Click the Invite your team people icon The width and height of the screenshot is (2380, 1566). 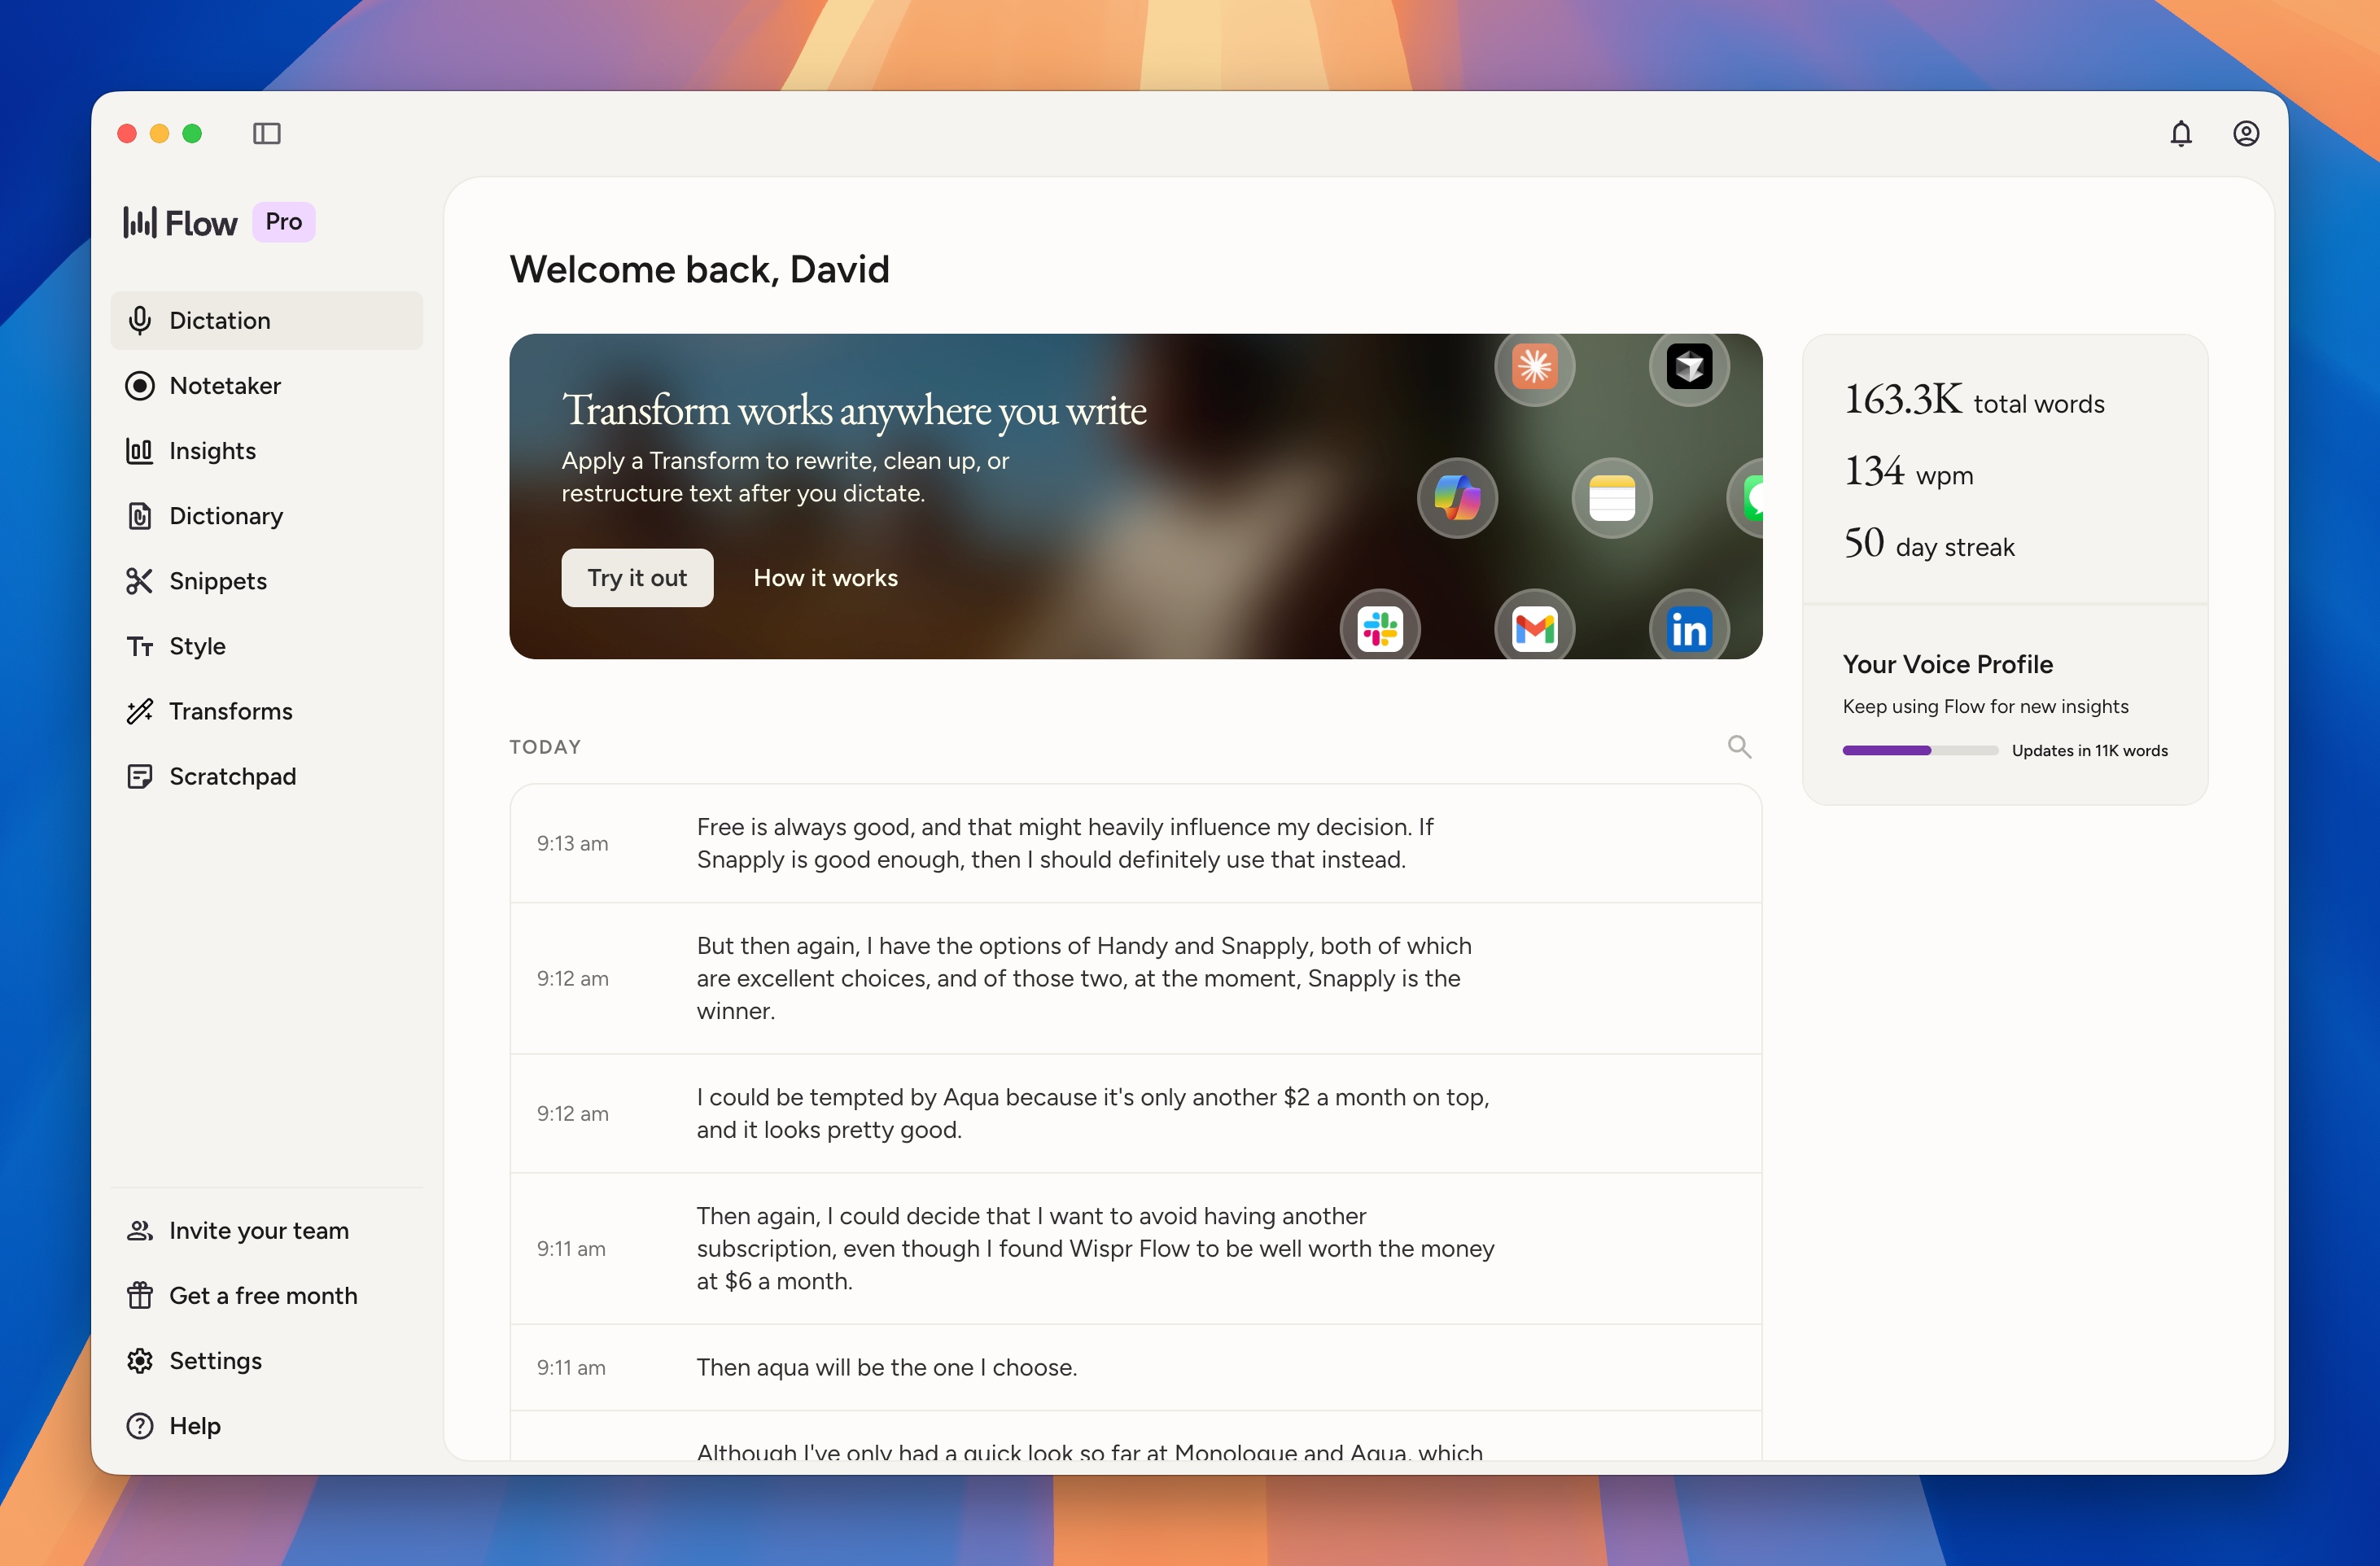pos(140,1230)
